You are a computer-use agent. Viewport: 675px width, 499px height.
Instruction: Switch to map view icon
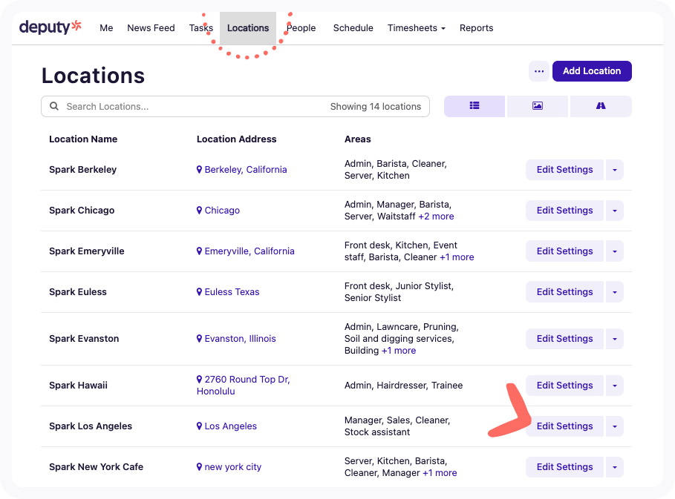pos(601,106)
